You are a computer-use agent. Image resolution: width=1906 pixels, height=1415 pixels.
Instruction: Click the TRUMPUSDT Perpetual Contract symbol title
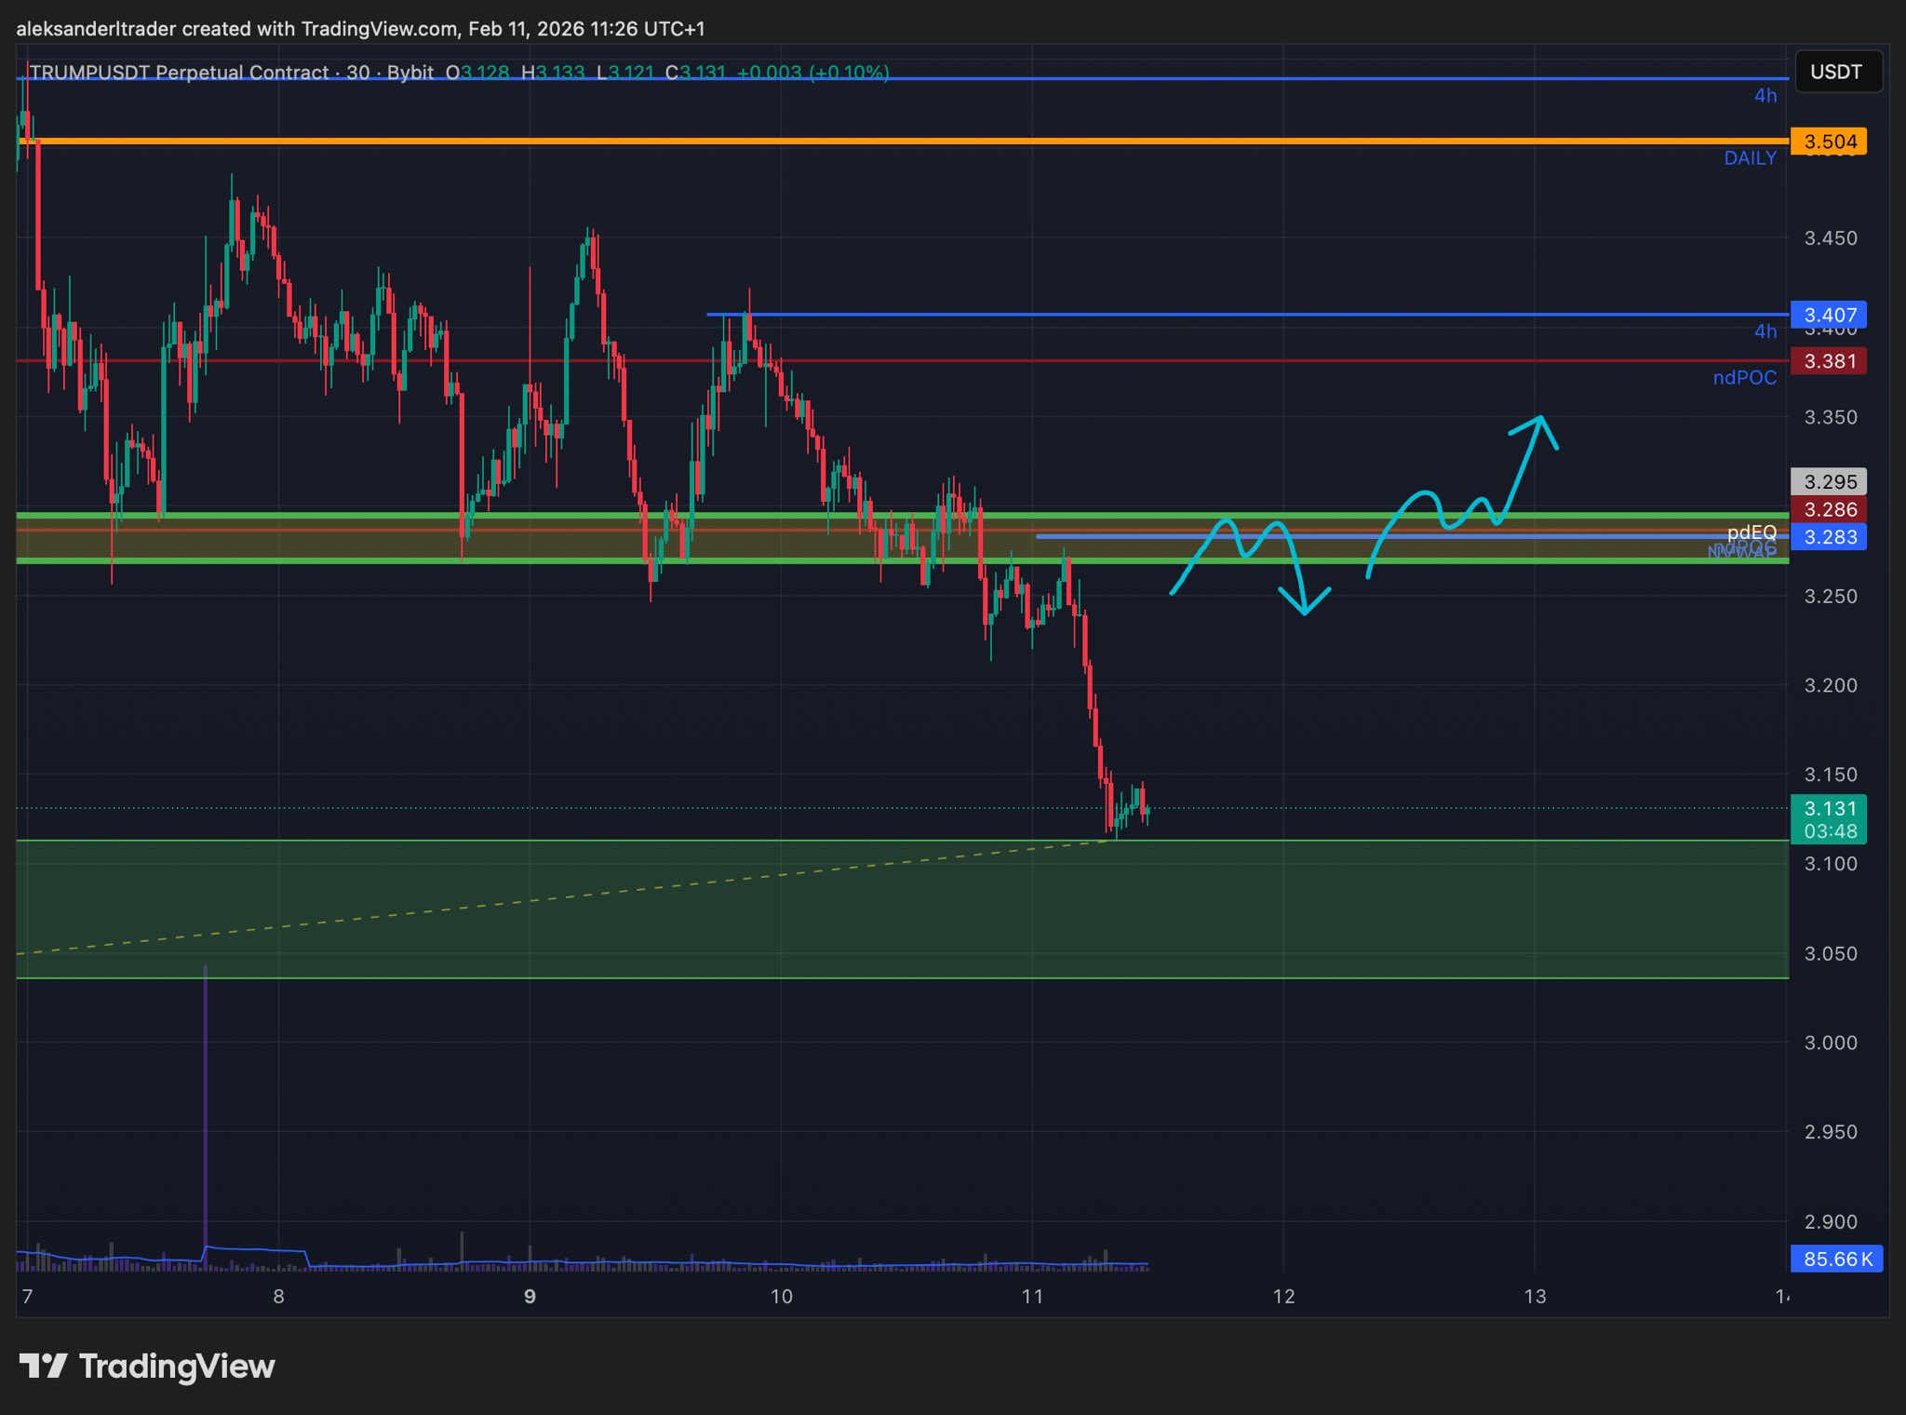click(177, 73)
